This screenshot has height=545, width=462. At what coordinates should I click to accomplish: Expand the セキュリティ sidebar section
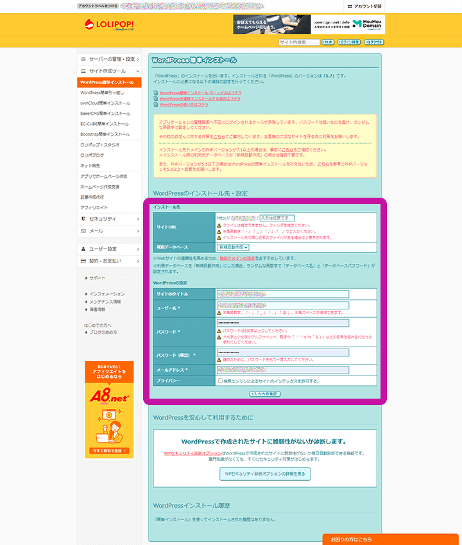pyautogui.click(x=137, y=219)
